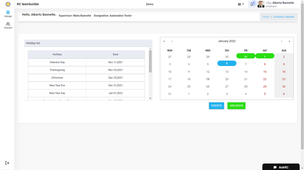Screen dimensions: 304x170
Task: Click Alberto Bannette's profile avatar
Action: point(261,4)
